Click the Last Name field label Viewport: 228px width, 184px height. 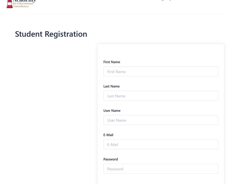pos(111,87)
